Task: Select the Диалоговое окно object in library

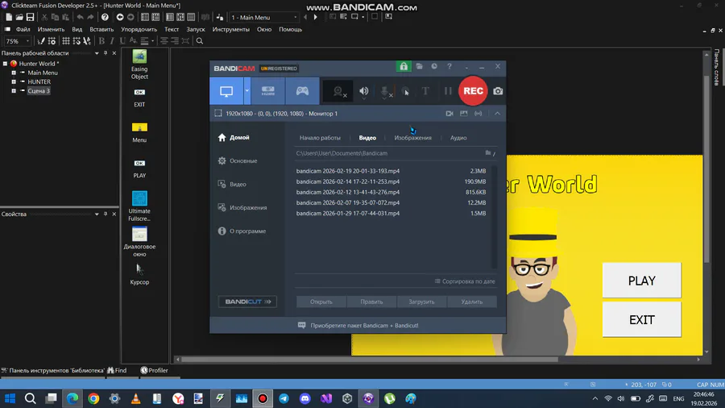Action: tap(139, 241)
